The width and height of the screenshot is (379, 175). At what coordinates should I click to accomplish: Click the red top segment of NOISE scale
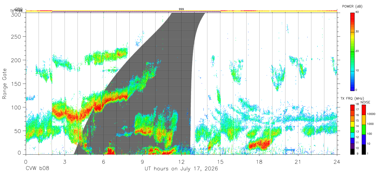point(364,110)
